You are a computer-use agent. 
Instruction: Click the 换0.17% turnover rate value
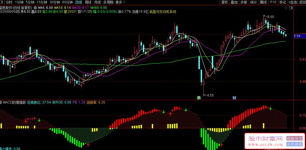(125, 12)
